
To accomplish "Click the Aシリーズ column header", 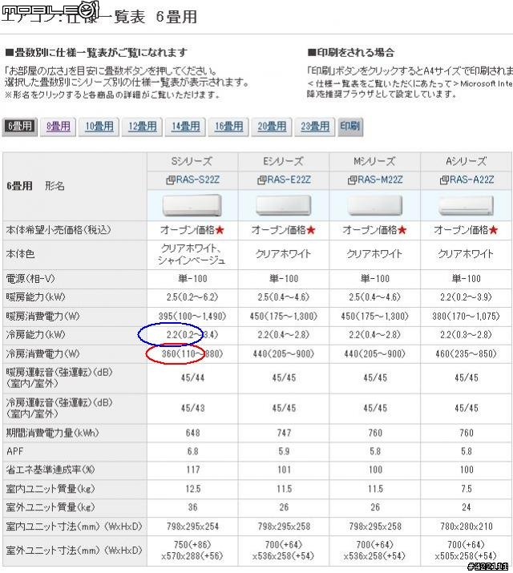I will coord(466,162).
